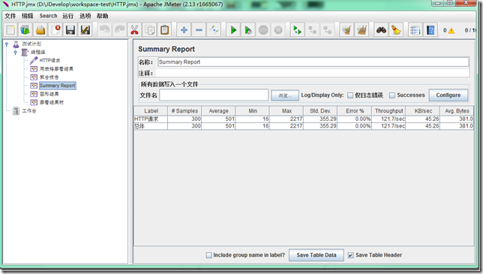This screenshot has width=483, height=274.
Task: Select the 图形结果 tree item
Action: point(49,94)
